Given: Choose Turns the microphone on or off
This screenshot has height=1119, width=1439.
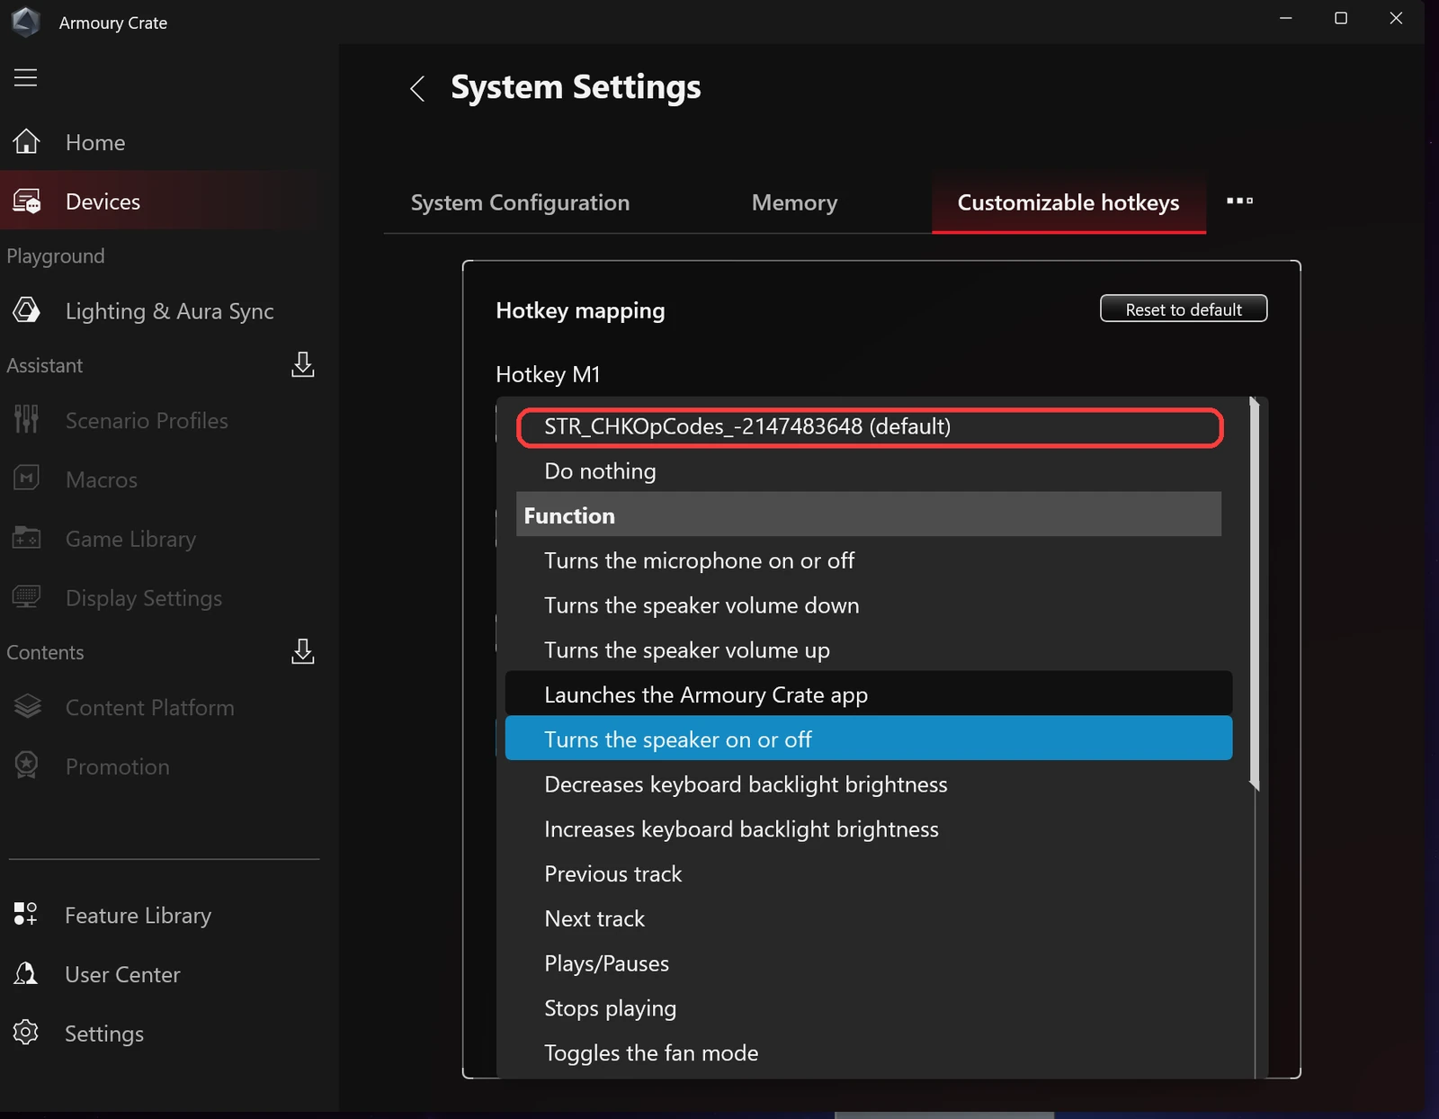Looking at the screenshot, I should pyautogui.click(x=869, y=560).
